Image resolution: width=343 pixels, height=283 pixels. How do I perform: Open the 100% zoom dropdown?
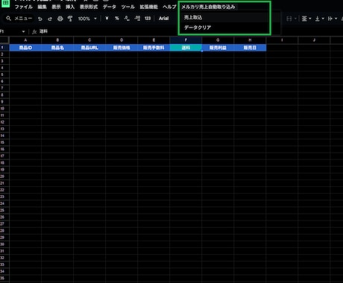point(87,19)
